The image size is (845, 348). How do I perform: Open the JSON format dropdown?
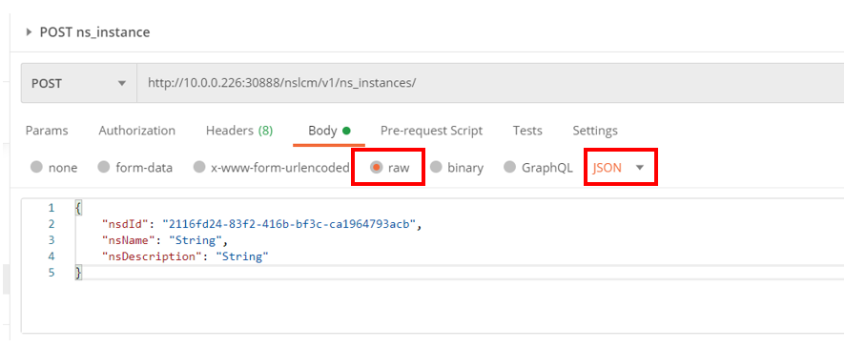click(619, 168)
